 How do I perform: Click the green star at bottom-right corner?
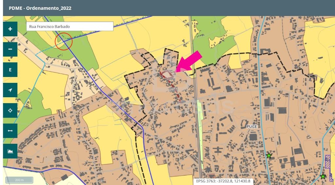pos(323,176)
